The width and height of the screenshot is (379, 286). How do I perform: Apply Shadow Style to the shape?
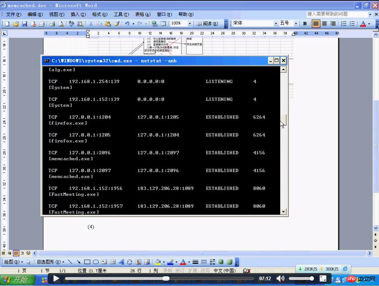click(x=221, y=262)
